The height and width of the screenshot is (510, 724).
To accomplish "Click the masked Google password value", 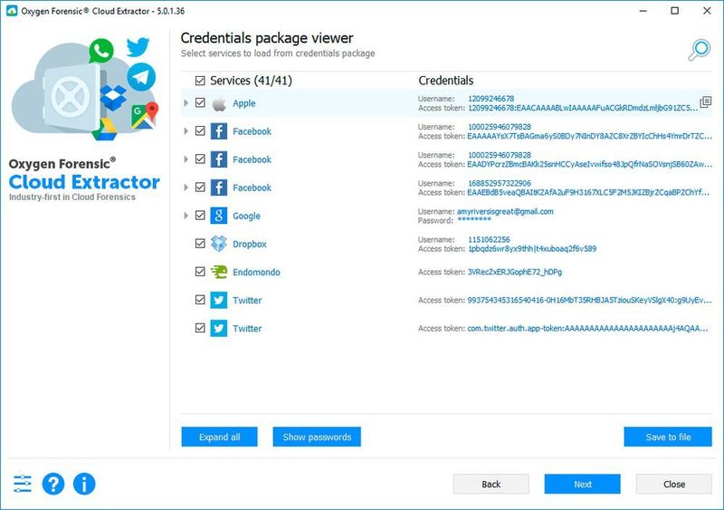I will click(474, 220).
